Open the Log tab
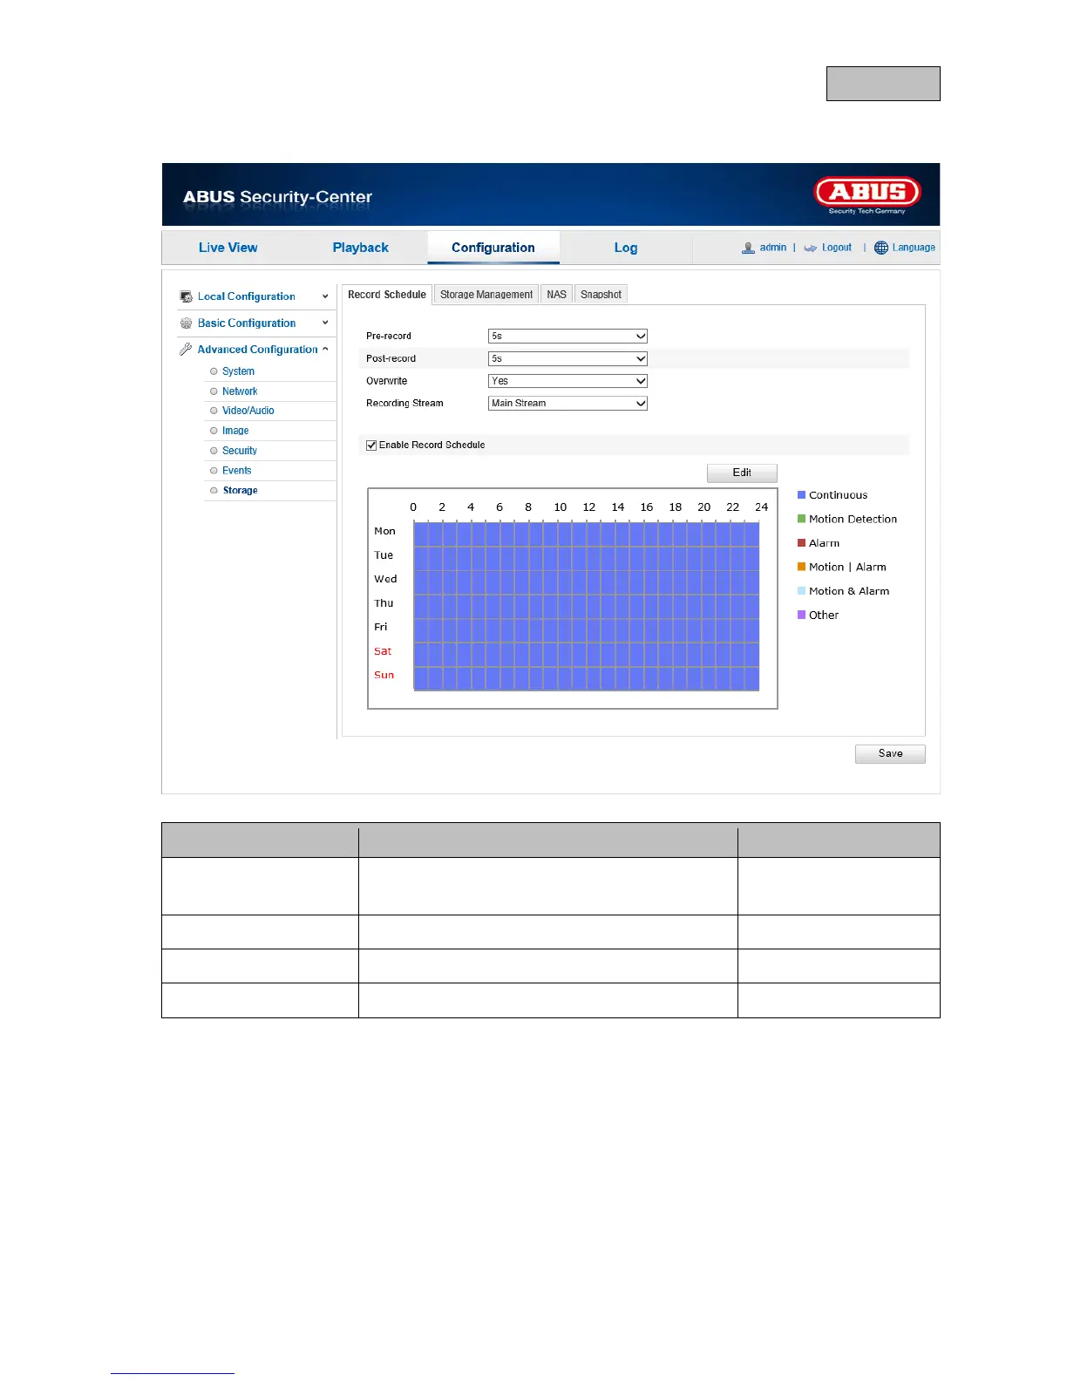Viewport: 1067px width, 1381px height. [626, 248]
